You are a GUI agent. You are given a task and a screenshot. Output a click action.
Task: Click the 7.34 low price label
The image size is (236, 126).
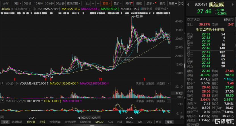(x=50, y=77)
